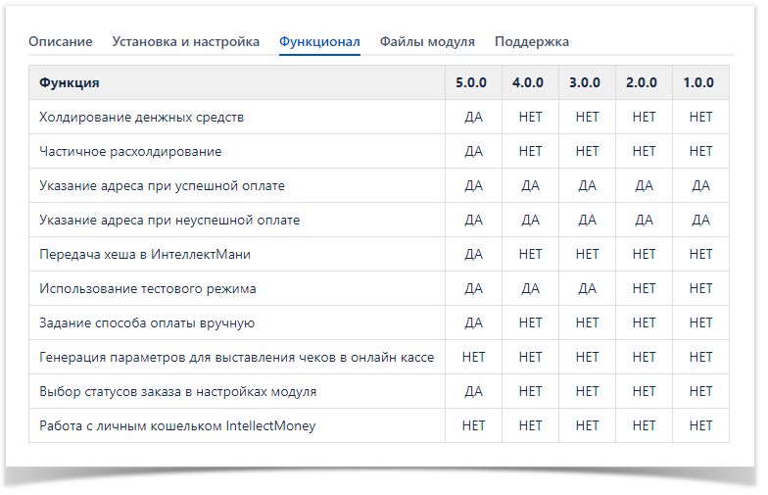Click Указание адреса при неуспешной оплате
The width and height of the screenshot is (768, 495).
coord(168,221)
